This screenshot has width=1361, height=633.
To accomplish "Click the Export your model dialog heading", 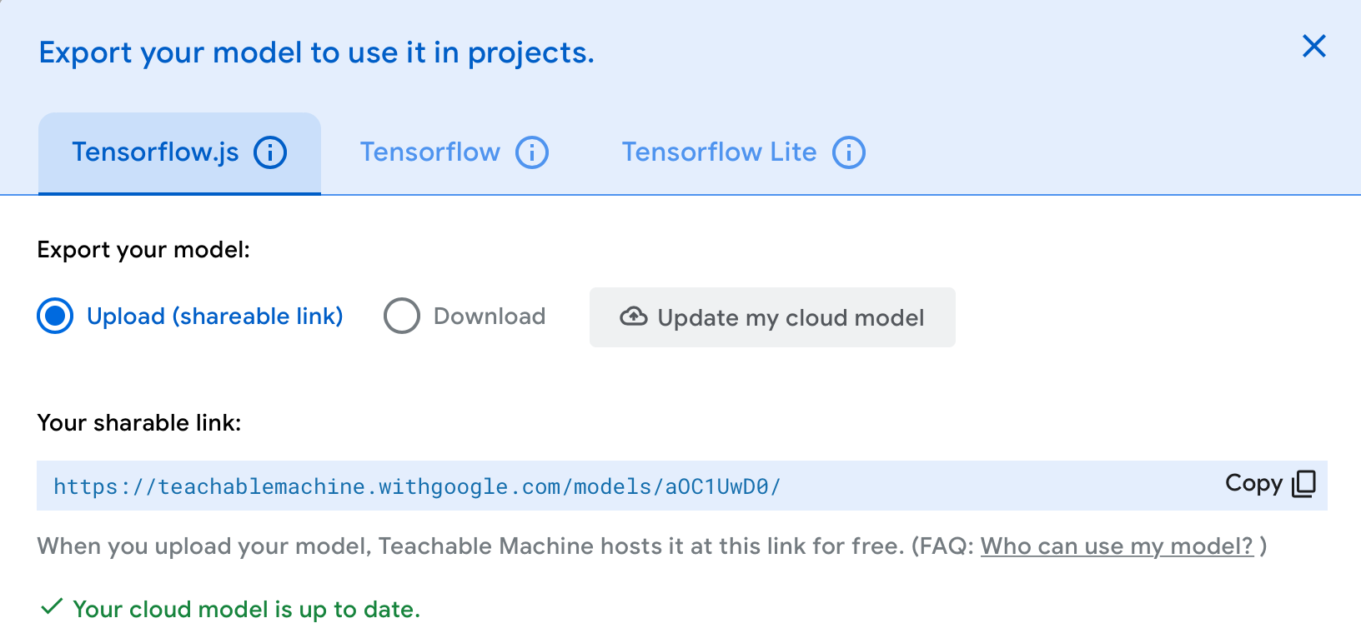I will (317, 52).
